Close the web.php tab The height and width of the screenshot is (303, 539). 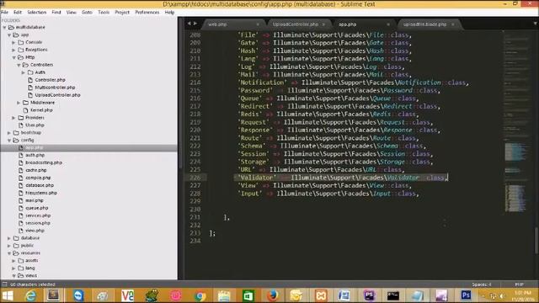(258, 24)
